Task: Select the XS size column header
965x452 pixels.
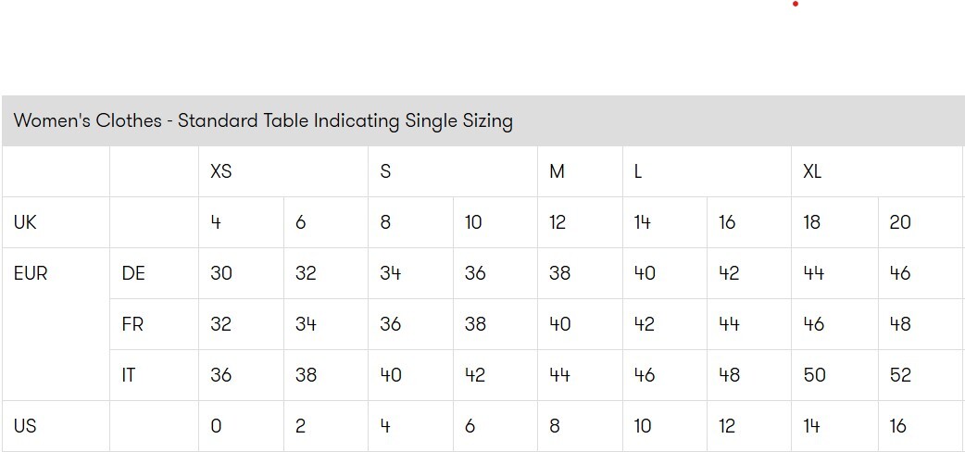Action: (220, 171)
